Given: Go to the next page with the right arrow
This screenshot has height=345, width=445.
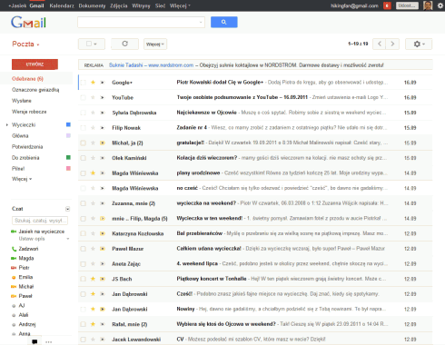Looking at the screenshot, I should [392, 44].
